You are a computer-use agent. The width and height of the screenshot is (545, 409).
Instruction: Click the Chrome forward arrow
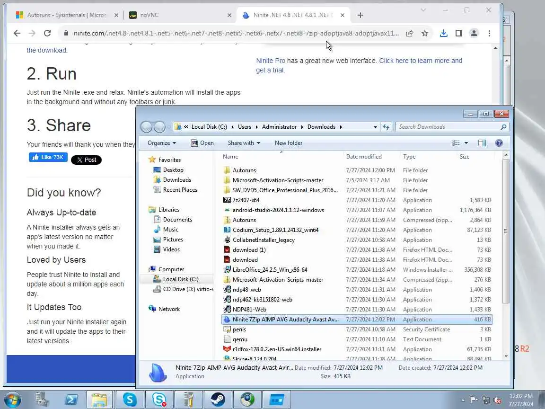(32, 34)
